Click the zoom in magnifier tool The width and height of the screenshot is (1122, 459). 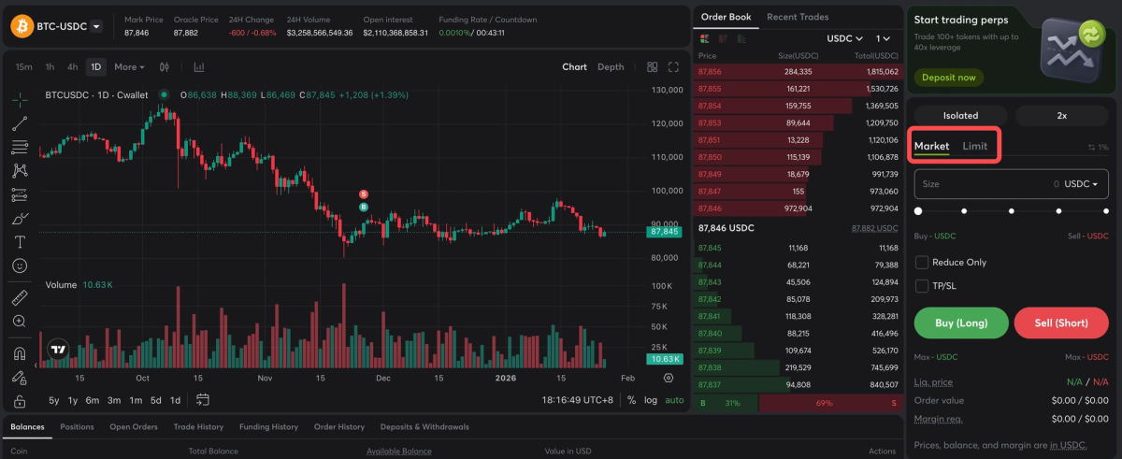click(20, 322)
